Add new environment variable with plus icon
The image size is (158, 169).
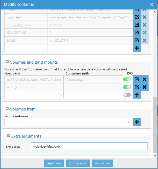(137, 48)
